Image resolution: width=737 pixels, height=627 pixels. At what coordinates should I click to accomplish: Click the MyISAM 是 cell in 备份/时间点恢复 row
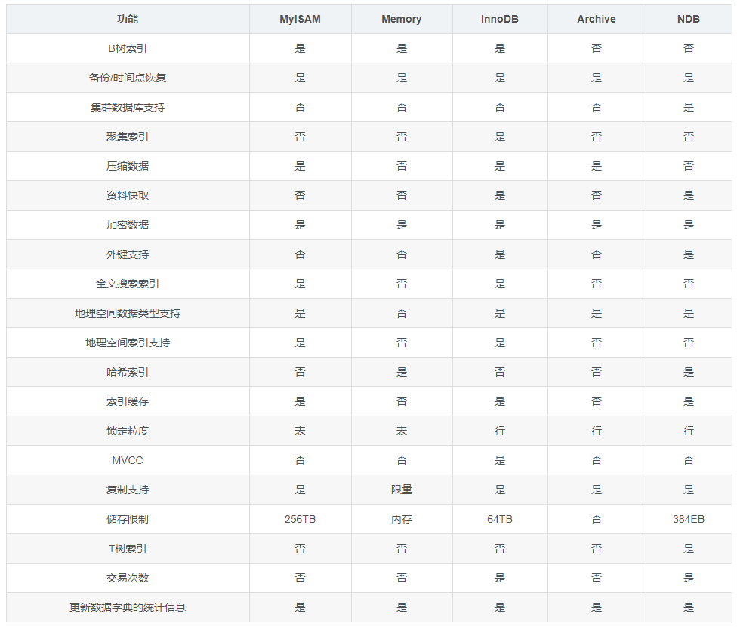[300, 78]
